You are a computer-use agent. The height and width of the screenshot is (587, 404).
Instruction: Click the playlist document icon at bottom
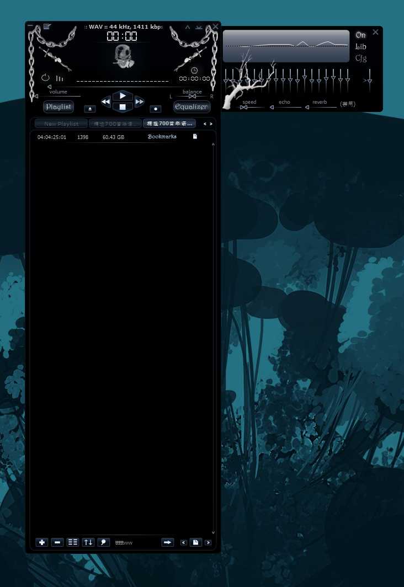[x=196, y=542]
